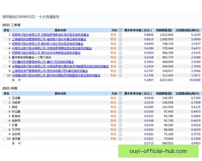Open the help icon in the 318,917 shares row
The height and width of the screenshot is (161, 202).
(120, 71)
